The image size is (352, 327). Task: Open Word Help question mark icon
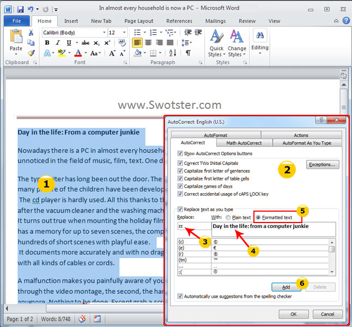(346, 21)
